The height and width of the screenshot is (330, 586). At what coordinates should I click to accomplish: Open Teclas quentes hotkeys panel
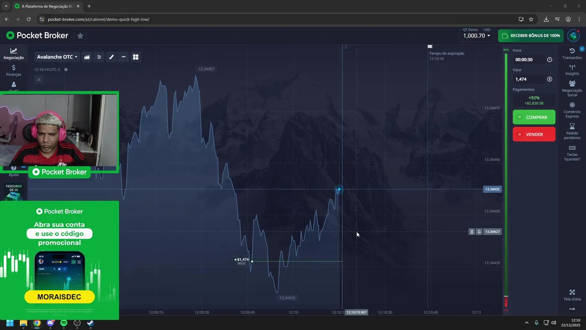(572, 154)
